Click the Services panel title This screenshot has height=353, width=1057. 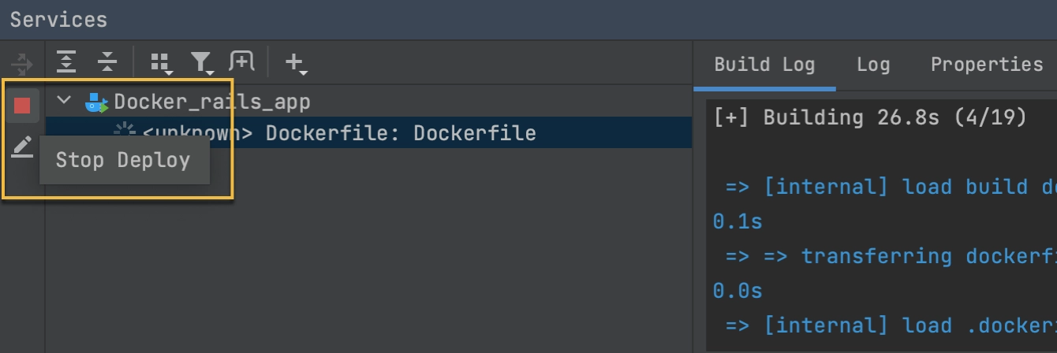click(x=59, y=19)
